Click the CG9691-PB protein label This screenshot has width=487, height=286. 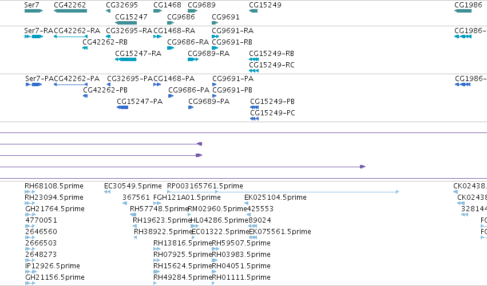232,90
